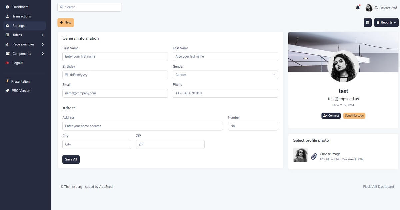Open the calendar icon beside the Reports button
The height and width of the screenshot is (210, 400).
tap(367, 22)
